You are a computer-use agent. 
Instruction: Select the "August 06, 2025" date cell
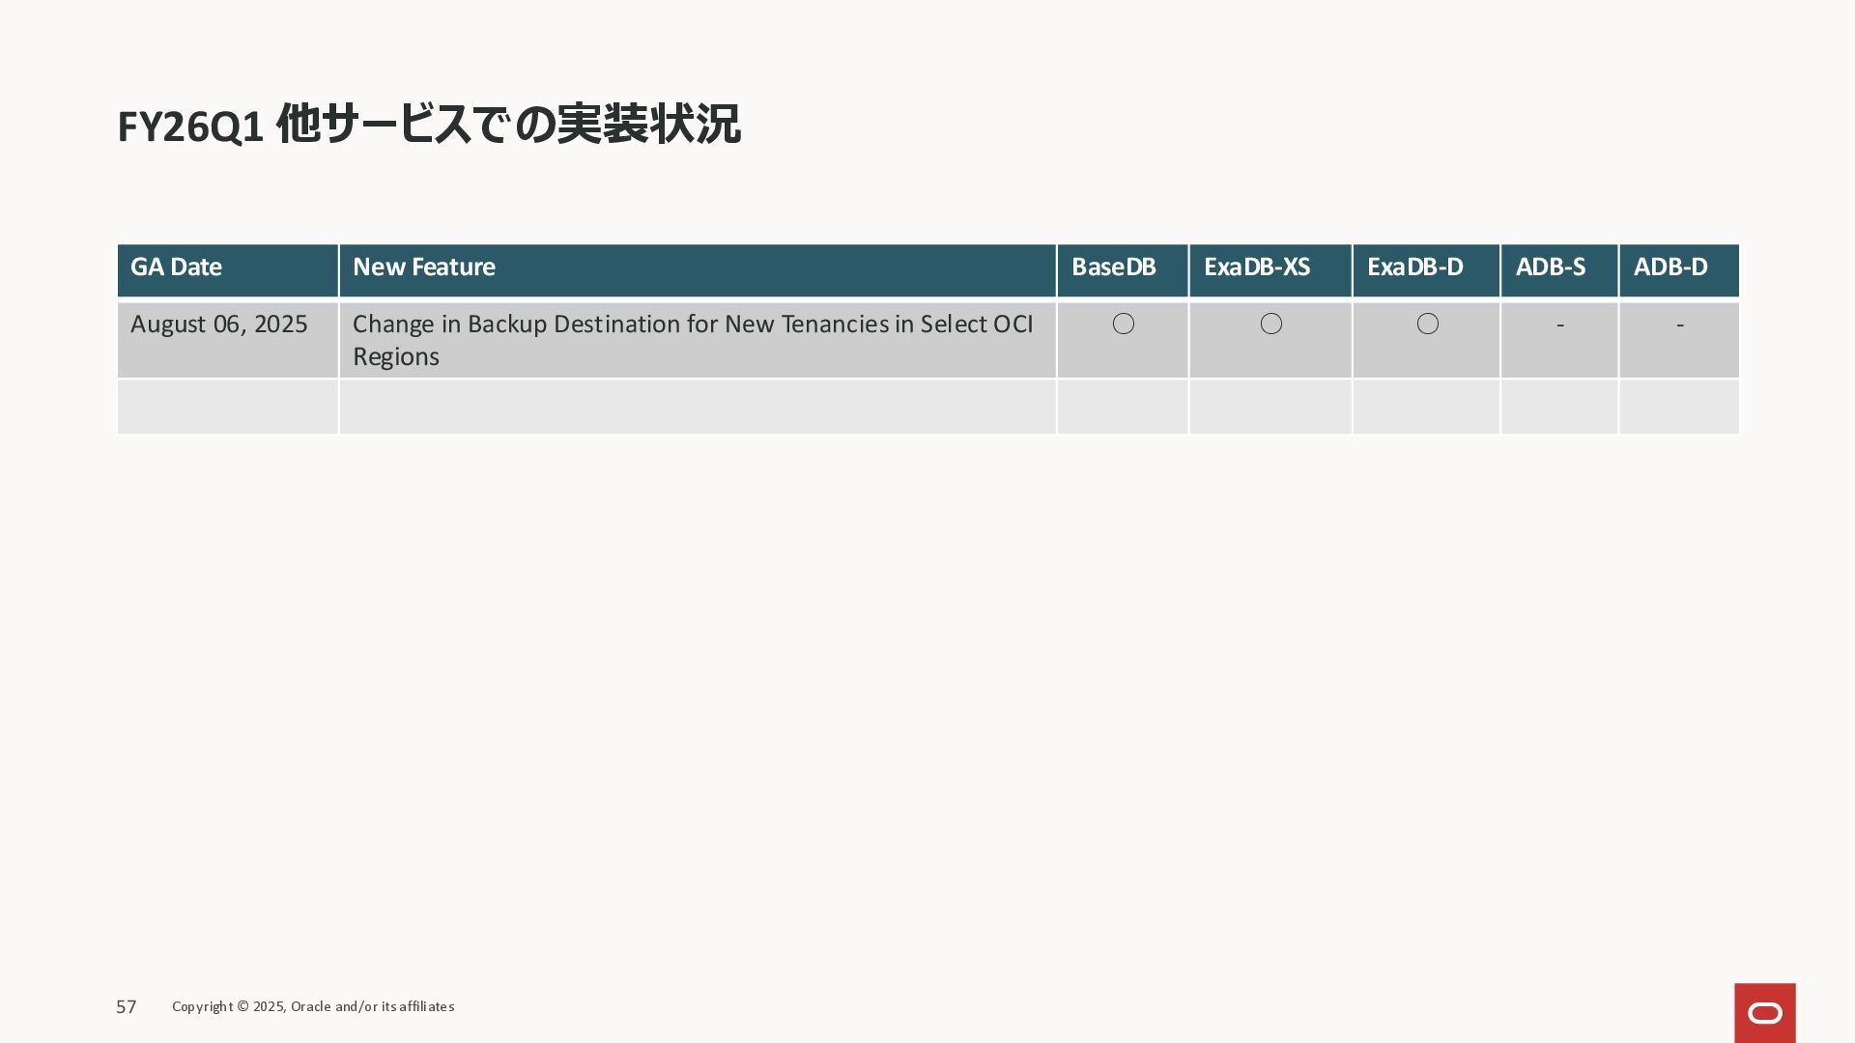click(227, 340)
